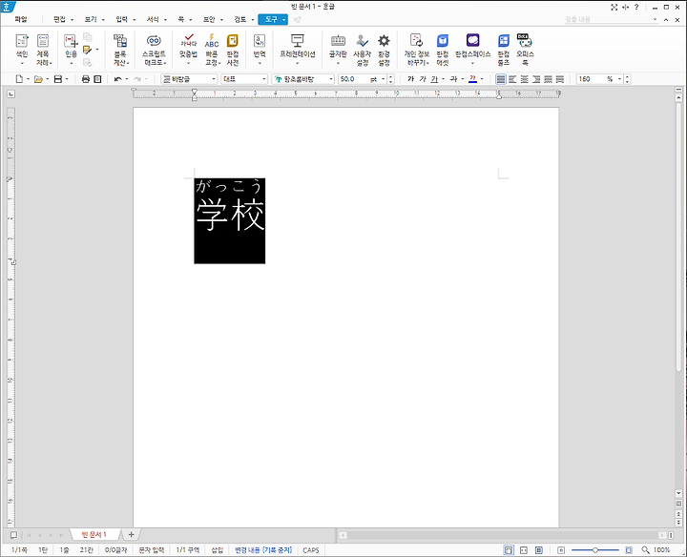Add a new tab with the plus button

pyautogui.click(x=131, y=535)
